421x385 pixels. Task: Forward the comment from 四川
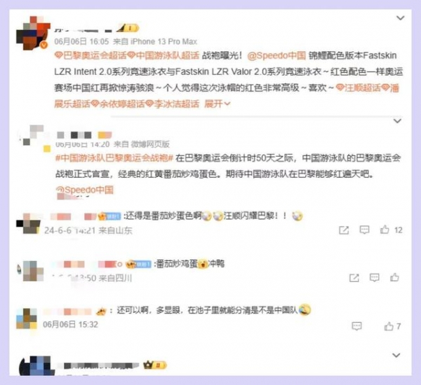[354, 278]
